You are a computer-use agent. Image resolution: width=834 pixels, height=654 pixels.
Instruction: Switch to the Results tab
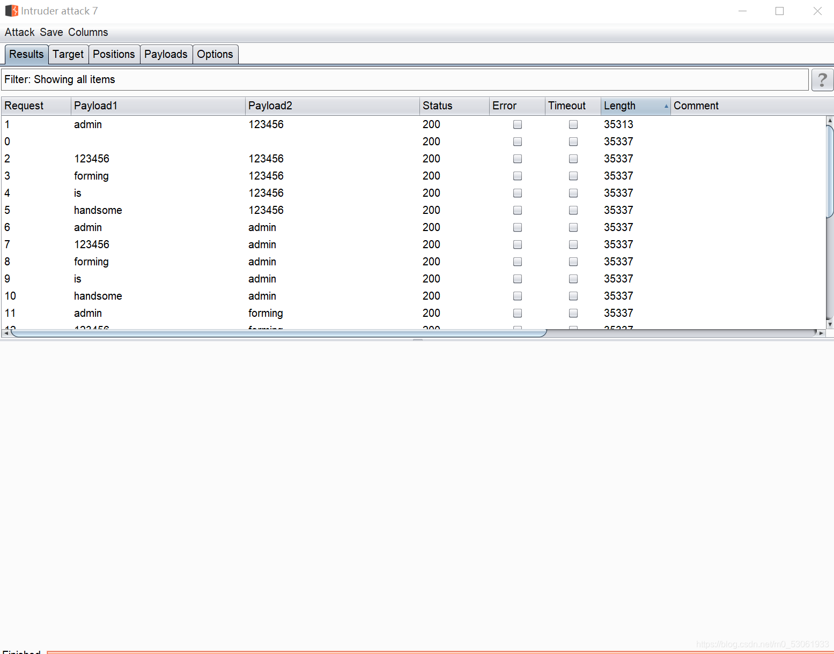[26, 54]
